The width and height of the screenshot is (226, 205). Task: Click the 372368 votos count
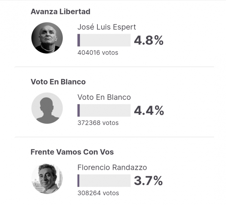[x=98, y=123]
